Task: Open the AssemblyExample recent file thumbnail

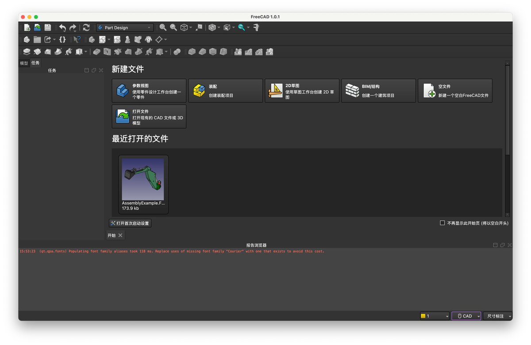Action: (x=143, y=184)
